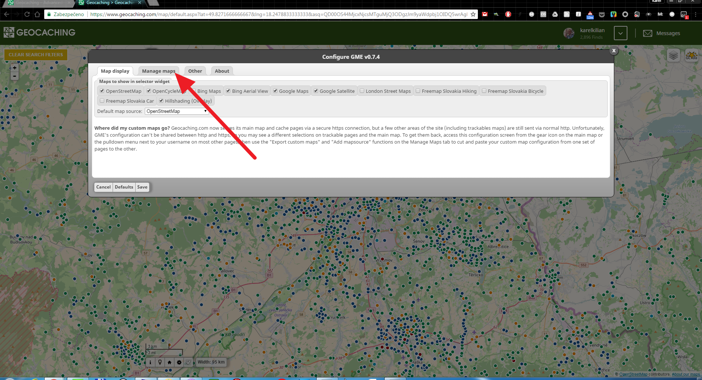Open the Last.fm extension icon

543,14
